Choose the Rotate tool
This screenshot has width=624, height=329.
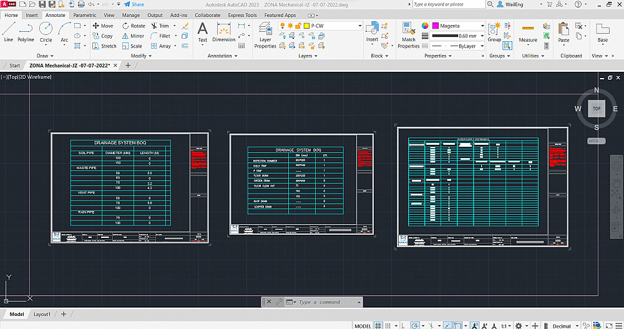click(134, 26)
